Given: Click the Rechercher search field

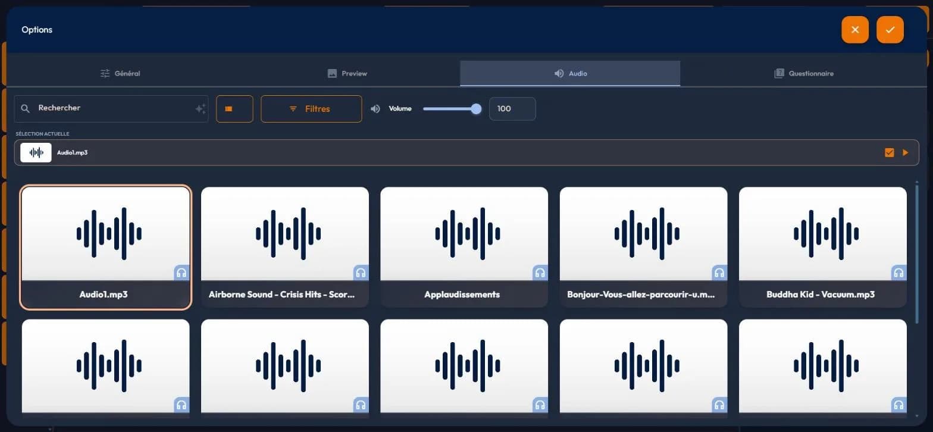Looking at the screenshot, I should pyautogui.click(x=111, y=109).
